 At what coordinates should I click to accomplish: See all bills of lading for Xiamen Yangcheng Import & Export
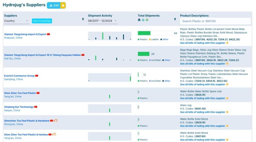point(202,43)
